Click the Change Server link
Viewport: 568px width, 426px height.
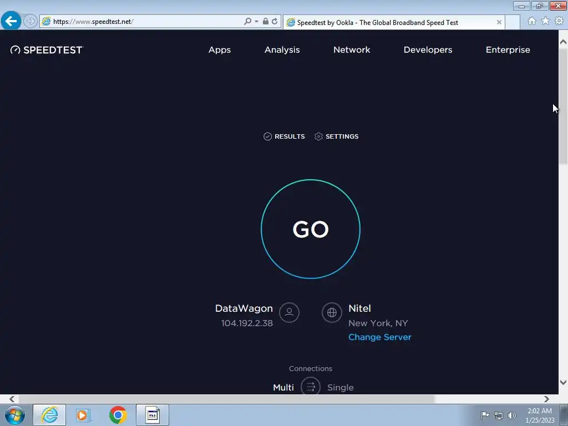coord(379,337)
